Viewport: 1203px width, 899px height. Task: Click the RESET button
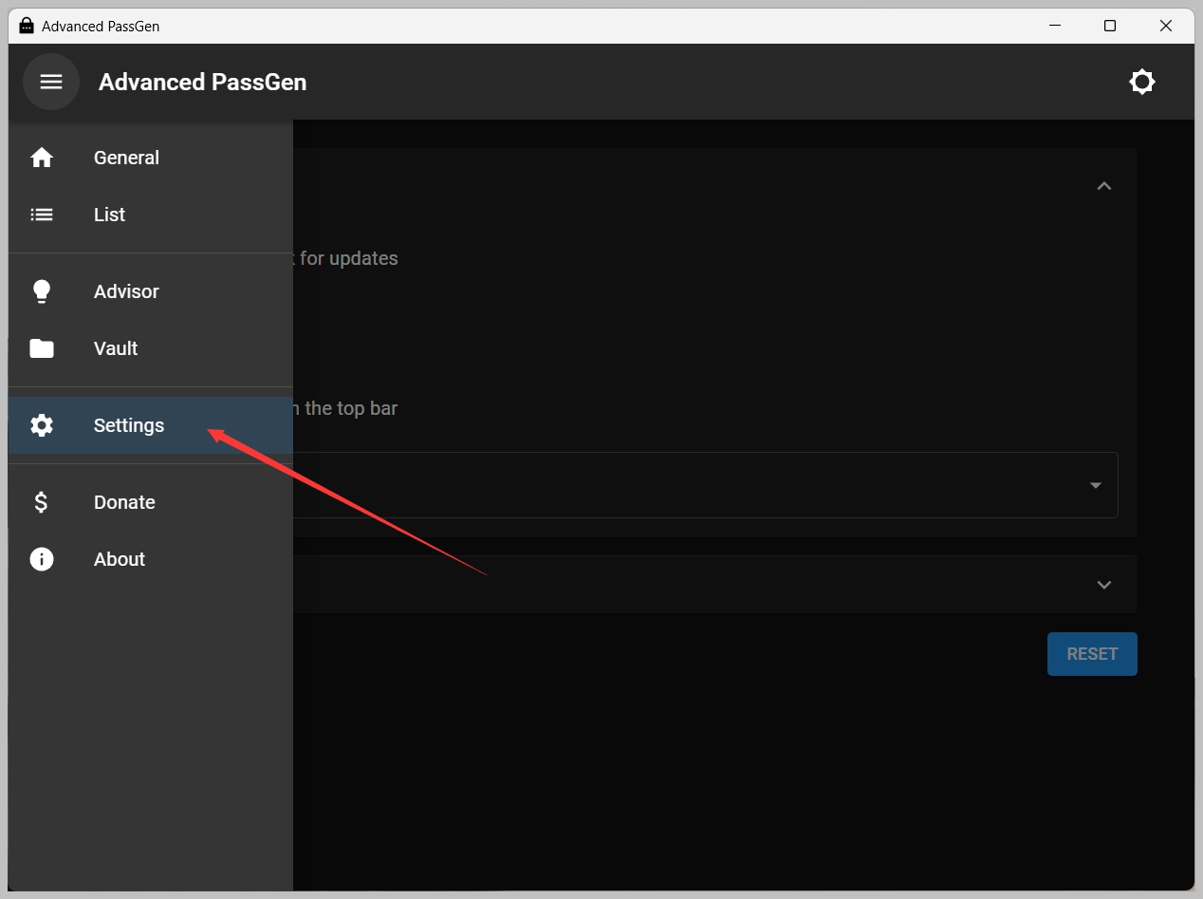point(1092,654)
